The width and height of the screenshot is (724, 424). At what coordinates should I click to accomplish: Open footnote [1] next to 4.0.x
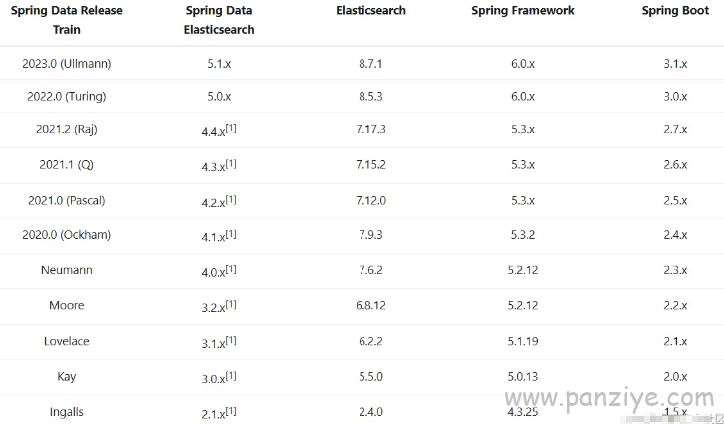pyautogui.click(x=231, y=269)
